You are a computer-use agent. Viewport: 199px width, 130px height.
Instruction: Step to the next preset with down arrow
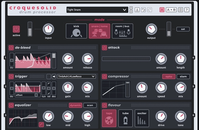click(x=131, y=12)
